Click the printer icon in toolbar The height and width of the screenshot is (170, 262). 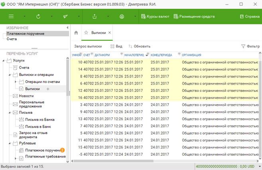[122, 16]
